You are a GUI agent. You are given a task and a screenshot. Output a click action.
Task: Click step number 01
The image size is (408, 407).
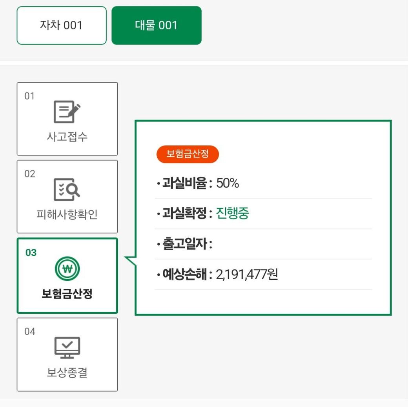tap(29, 96)
